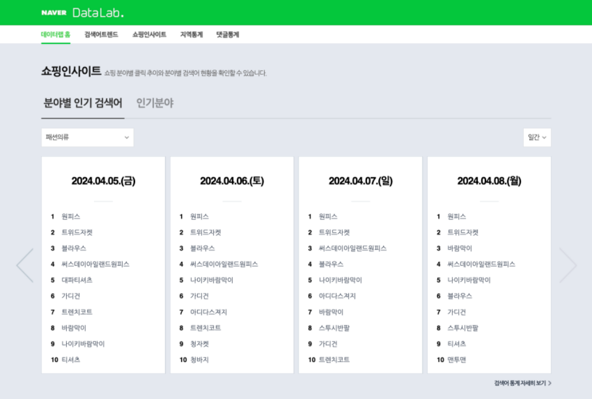Select 아디다스져지 ranked 6 on 04.07
The image size is (592, 399).
click(337, 296)
